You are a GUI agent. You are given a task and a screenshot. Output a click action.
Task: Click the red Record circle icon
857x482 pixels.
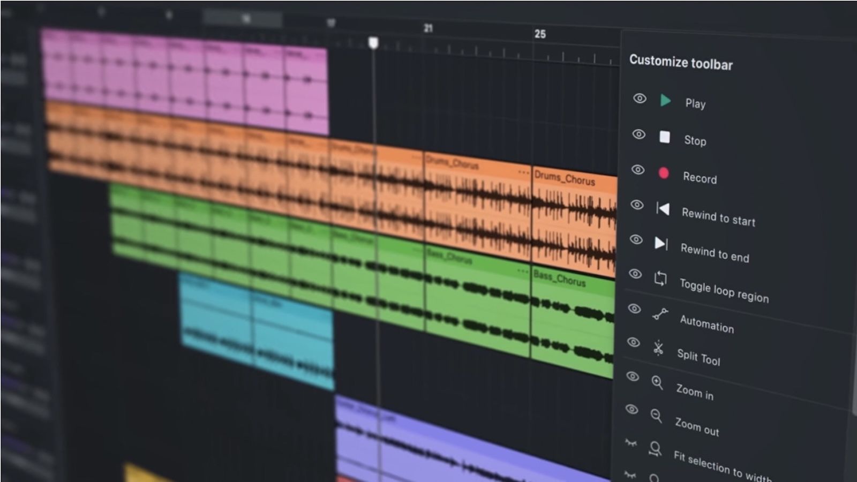click(x=663, y=173)
